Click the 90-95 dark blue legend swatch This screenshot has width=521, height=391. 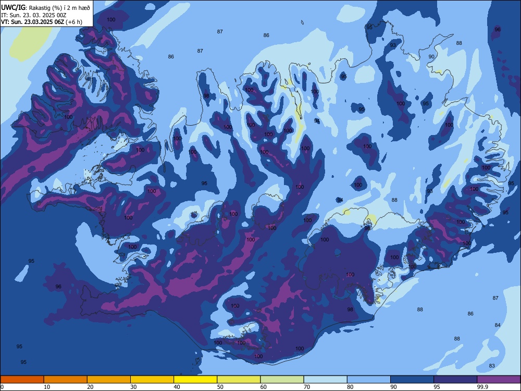point(412,380)
